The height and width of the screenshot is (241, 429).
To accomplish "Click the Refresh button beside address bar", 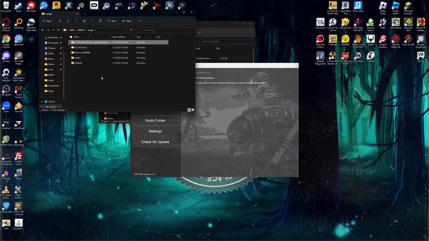I will 131,30.
